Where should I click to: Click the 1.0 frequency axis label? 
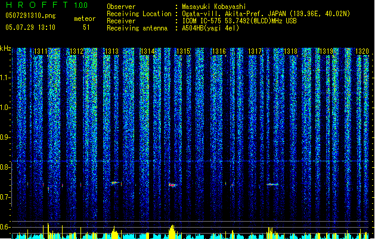(x=5, y=108)
